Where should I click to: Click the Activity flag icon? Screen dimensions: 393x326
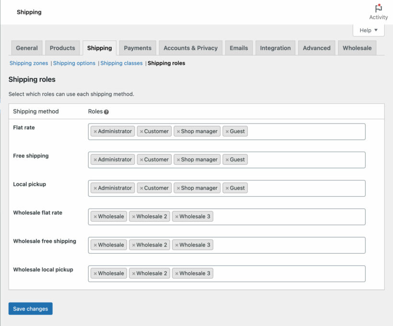[378, 8]
